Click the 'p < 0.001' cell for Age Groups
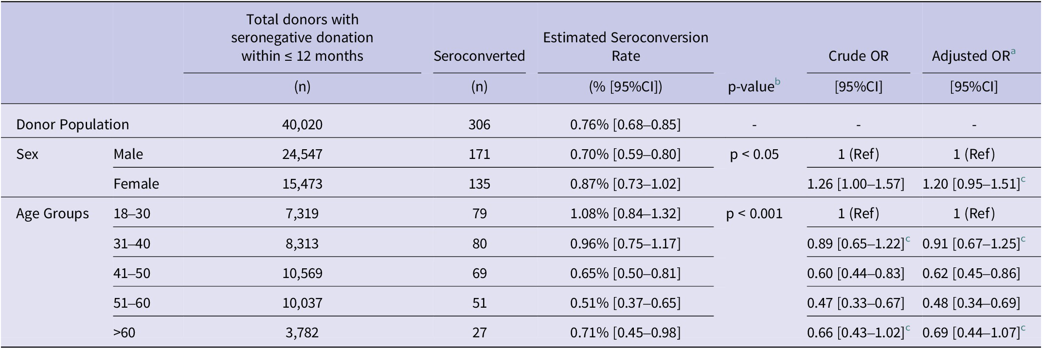This screenshot has height=349, width=1042. coord(754,214)
